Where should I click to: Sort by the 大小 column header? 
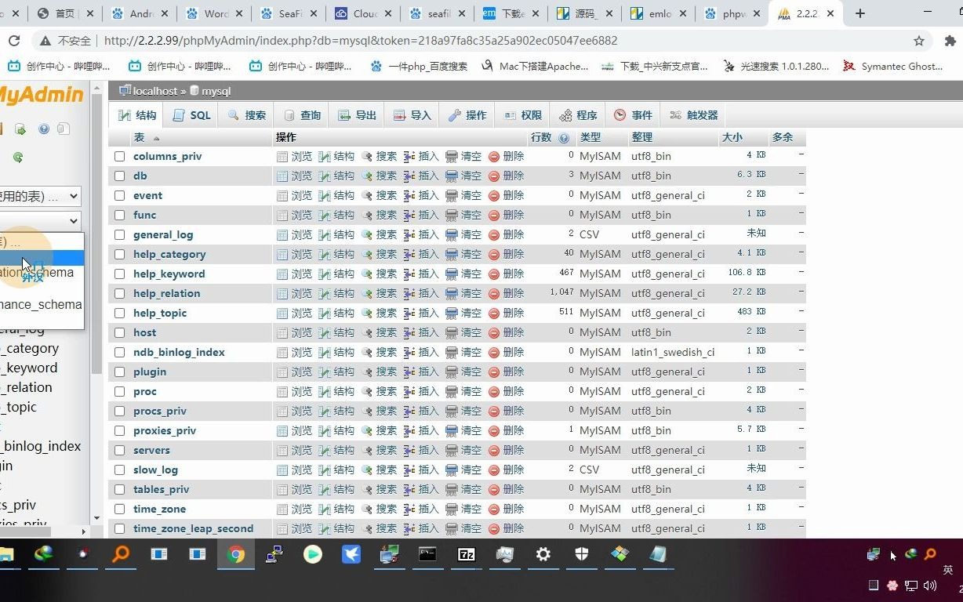tap(732, 137)
